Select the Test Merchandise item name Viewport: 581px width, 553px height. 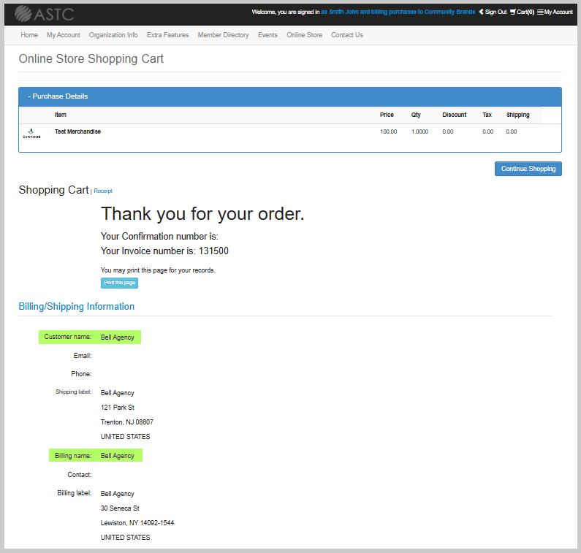(77, 131)
